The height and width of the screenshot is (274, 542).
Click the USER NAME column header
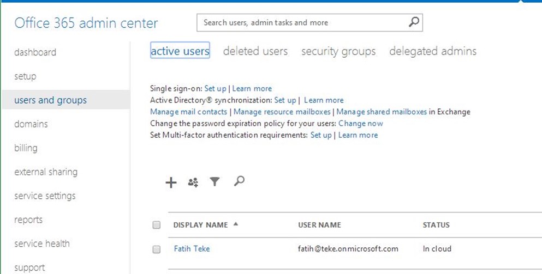320,225
